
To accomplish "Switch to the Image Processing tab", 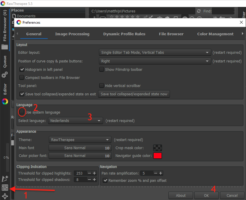I will (72, 34).
